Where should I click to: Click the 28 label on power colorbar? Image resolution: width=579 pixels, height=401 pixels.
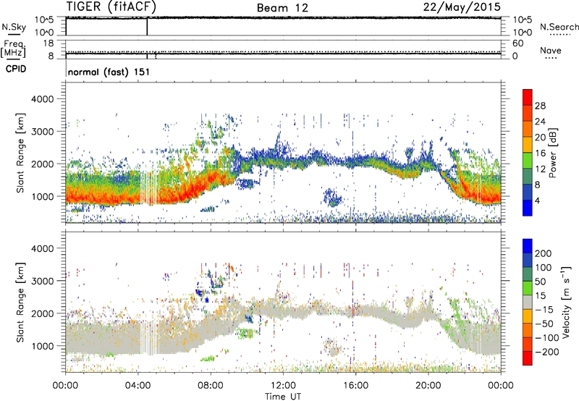[540, 106]
